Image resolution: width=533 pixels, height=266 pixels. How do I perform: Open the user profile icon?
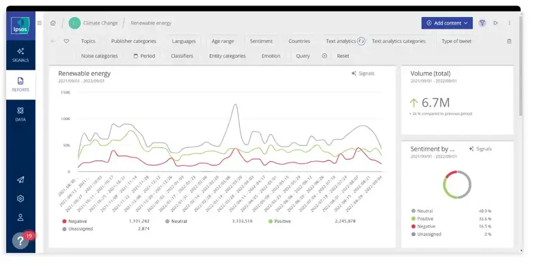pos(20,218)
